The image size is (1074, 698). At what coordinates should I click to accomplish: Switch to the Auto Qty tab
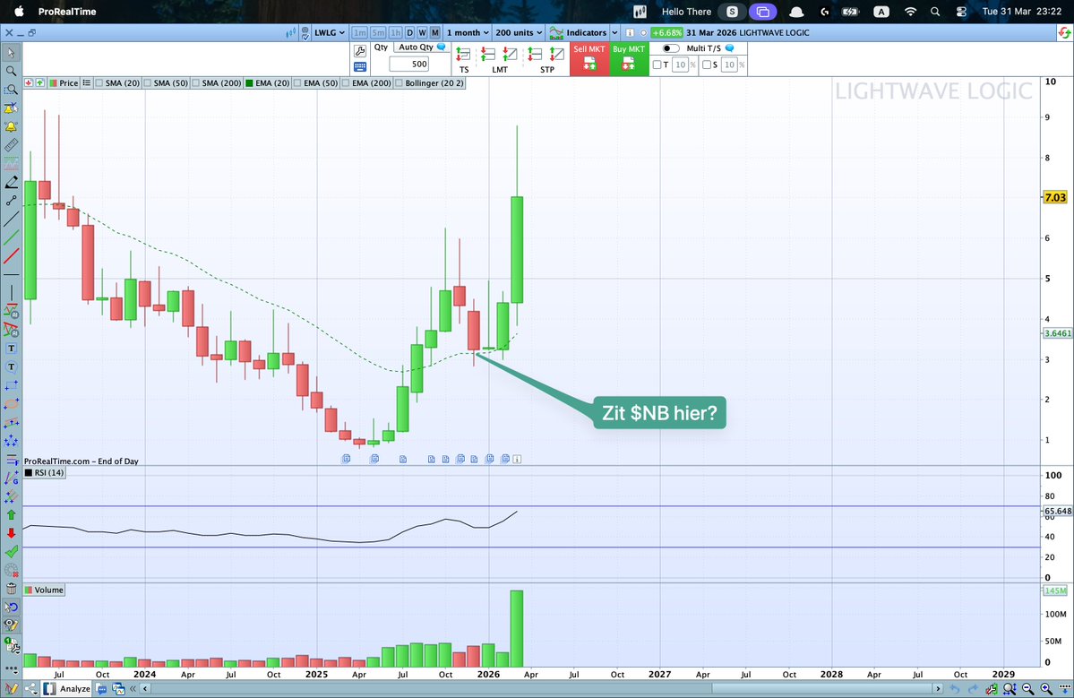[x=422, y=47]
